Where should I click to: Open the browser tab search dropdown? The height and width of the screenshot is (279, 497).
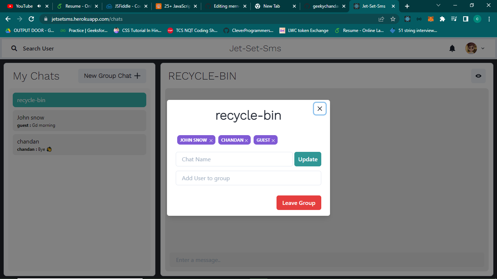tap(438, 5)
